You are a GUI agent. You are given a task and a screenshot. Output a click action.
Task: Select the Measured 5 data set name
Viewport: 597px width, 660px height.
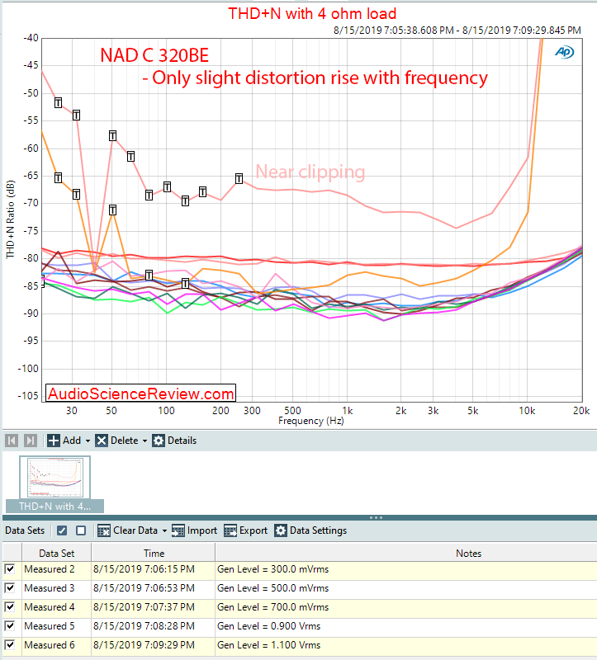(x=50, y=626)
